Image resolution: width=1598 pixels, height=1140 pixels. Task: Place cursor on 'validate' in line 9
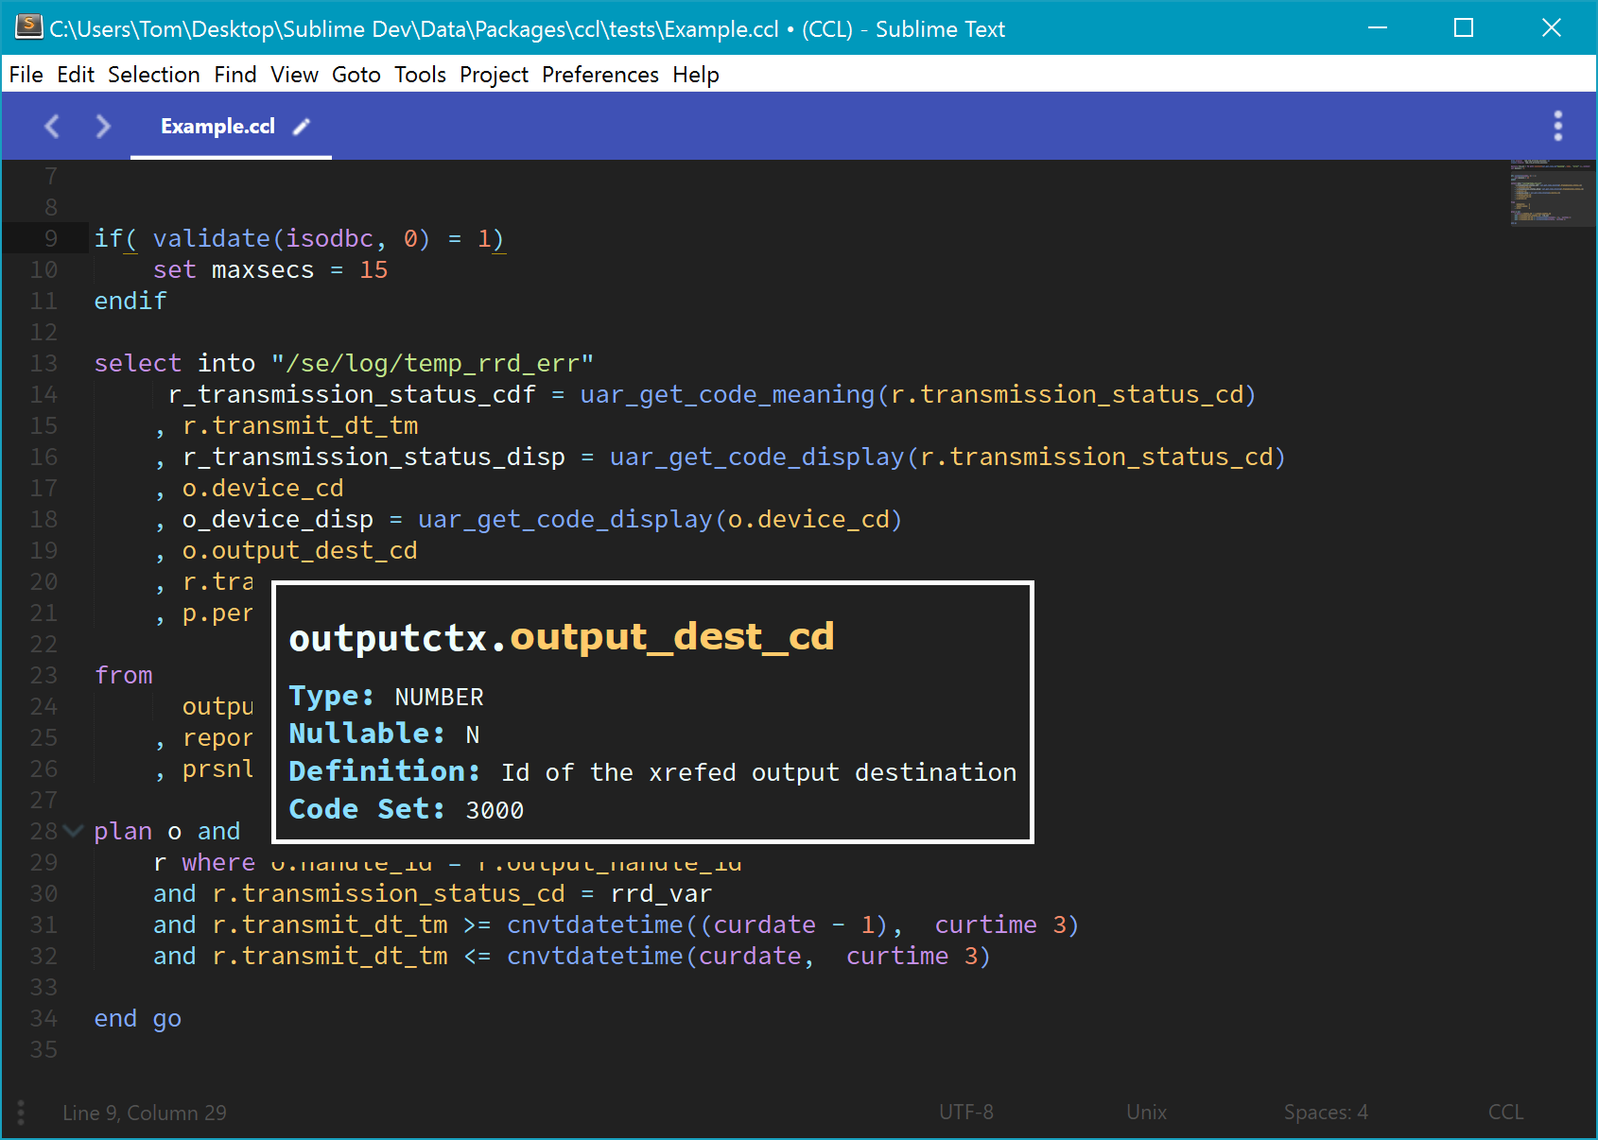(212, 239)
